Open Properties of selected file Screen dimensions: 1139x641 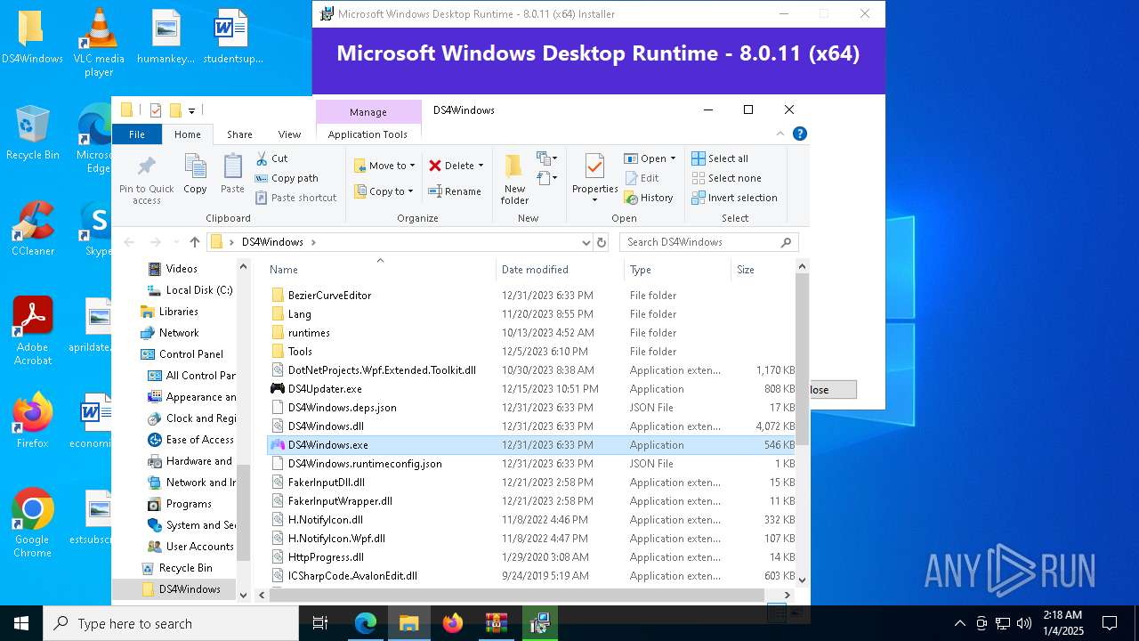pos(595,177)
